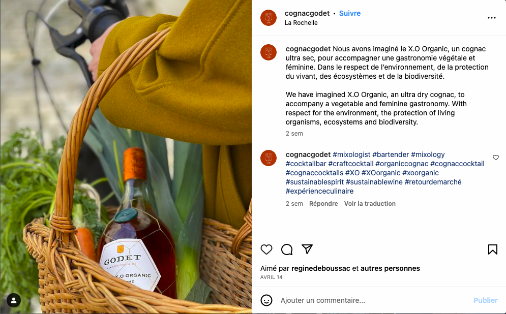The image size is (506, 314).
Task: Open the #sustainablespirit hashtag
Action: (x=315, y=182)
